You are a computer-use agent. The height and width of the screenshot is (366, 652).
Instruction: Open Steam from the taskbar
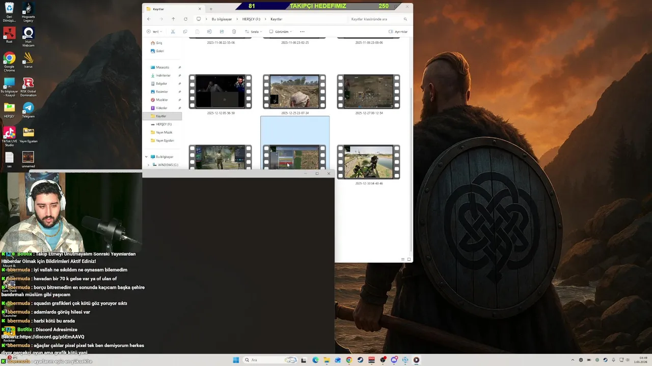pyautogui.click(x=360, y=360)
